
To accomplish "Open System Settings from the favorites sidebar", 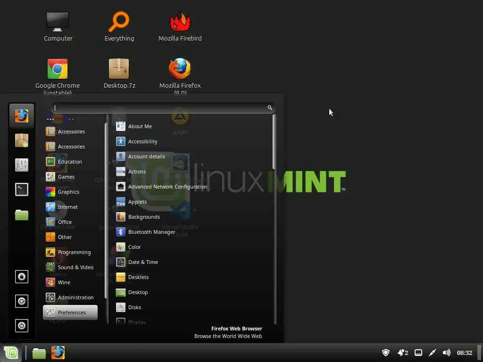I will (22, 165).
